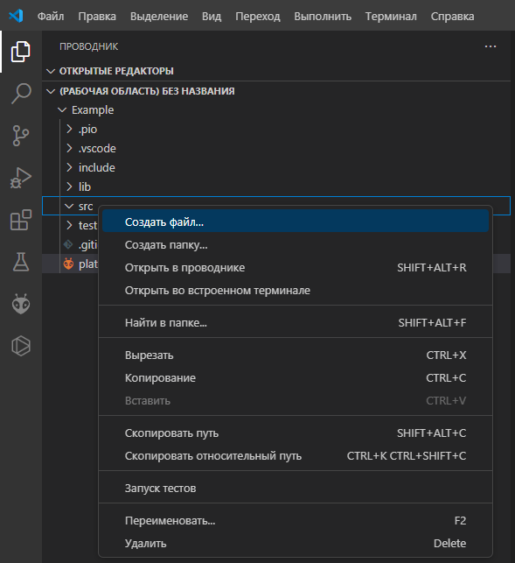The image size is (515, 563).
Task: Open Explorer panel more actions ellipsis
Action: pos(491,46)
